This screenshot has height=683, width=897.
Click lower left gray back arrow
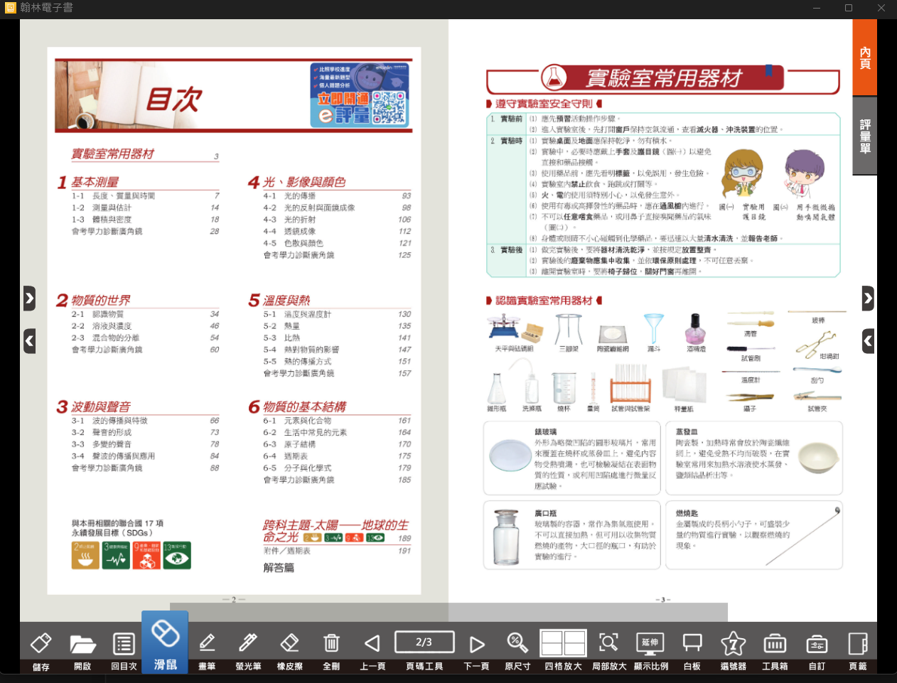[29, 341]
